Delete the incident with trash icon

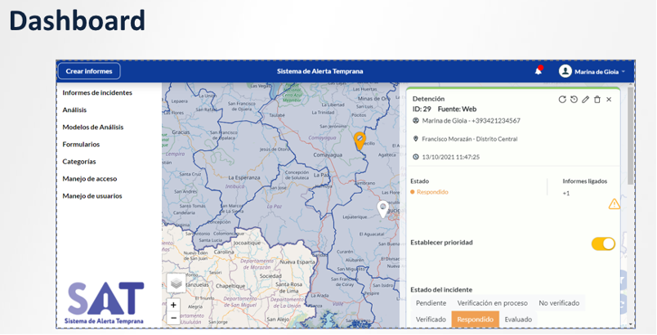(597, 99)
